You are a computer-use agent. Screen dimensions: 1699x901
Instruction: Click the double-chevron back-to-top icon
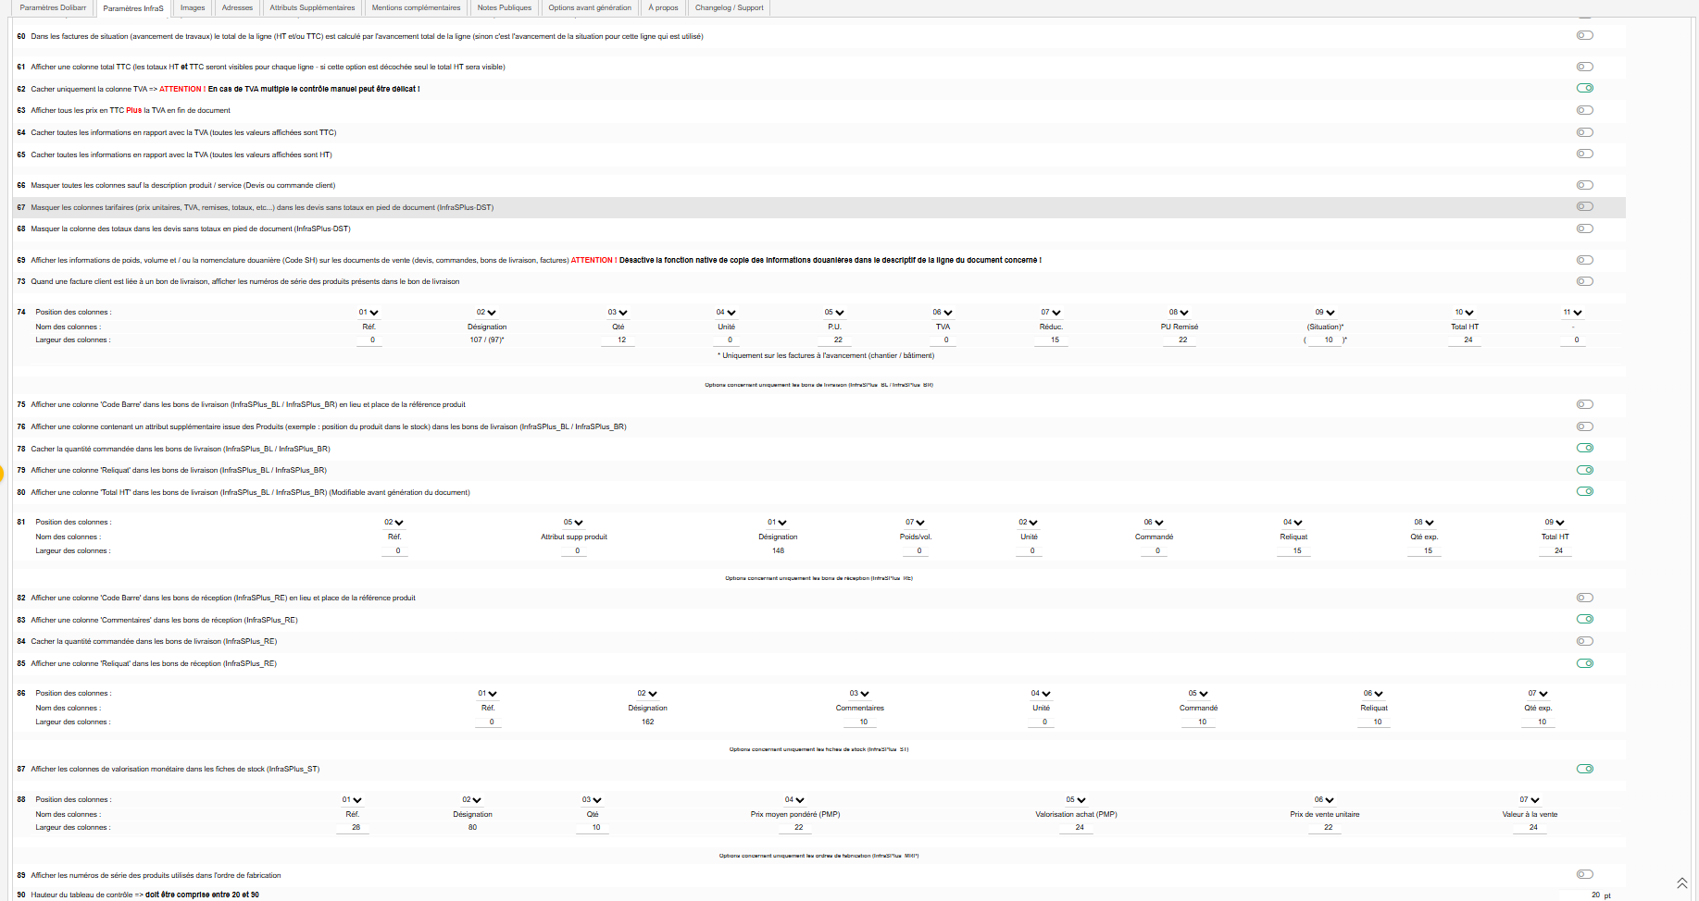[1682, 883]
